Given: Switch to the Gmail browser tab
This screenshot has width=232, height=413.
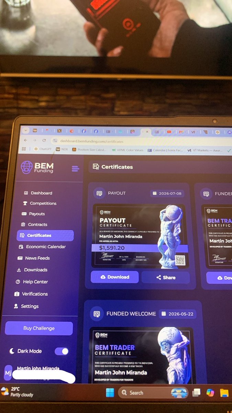Looking at the screenshot, I should click(x=181, y=131).
